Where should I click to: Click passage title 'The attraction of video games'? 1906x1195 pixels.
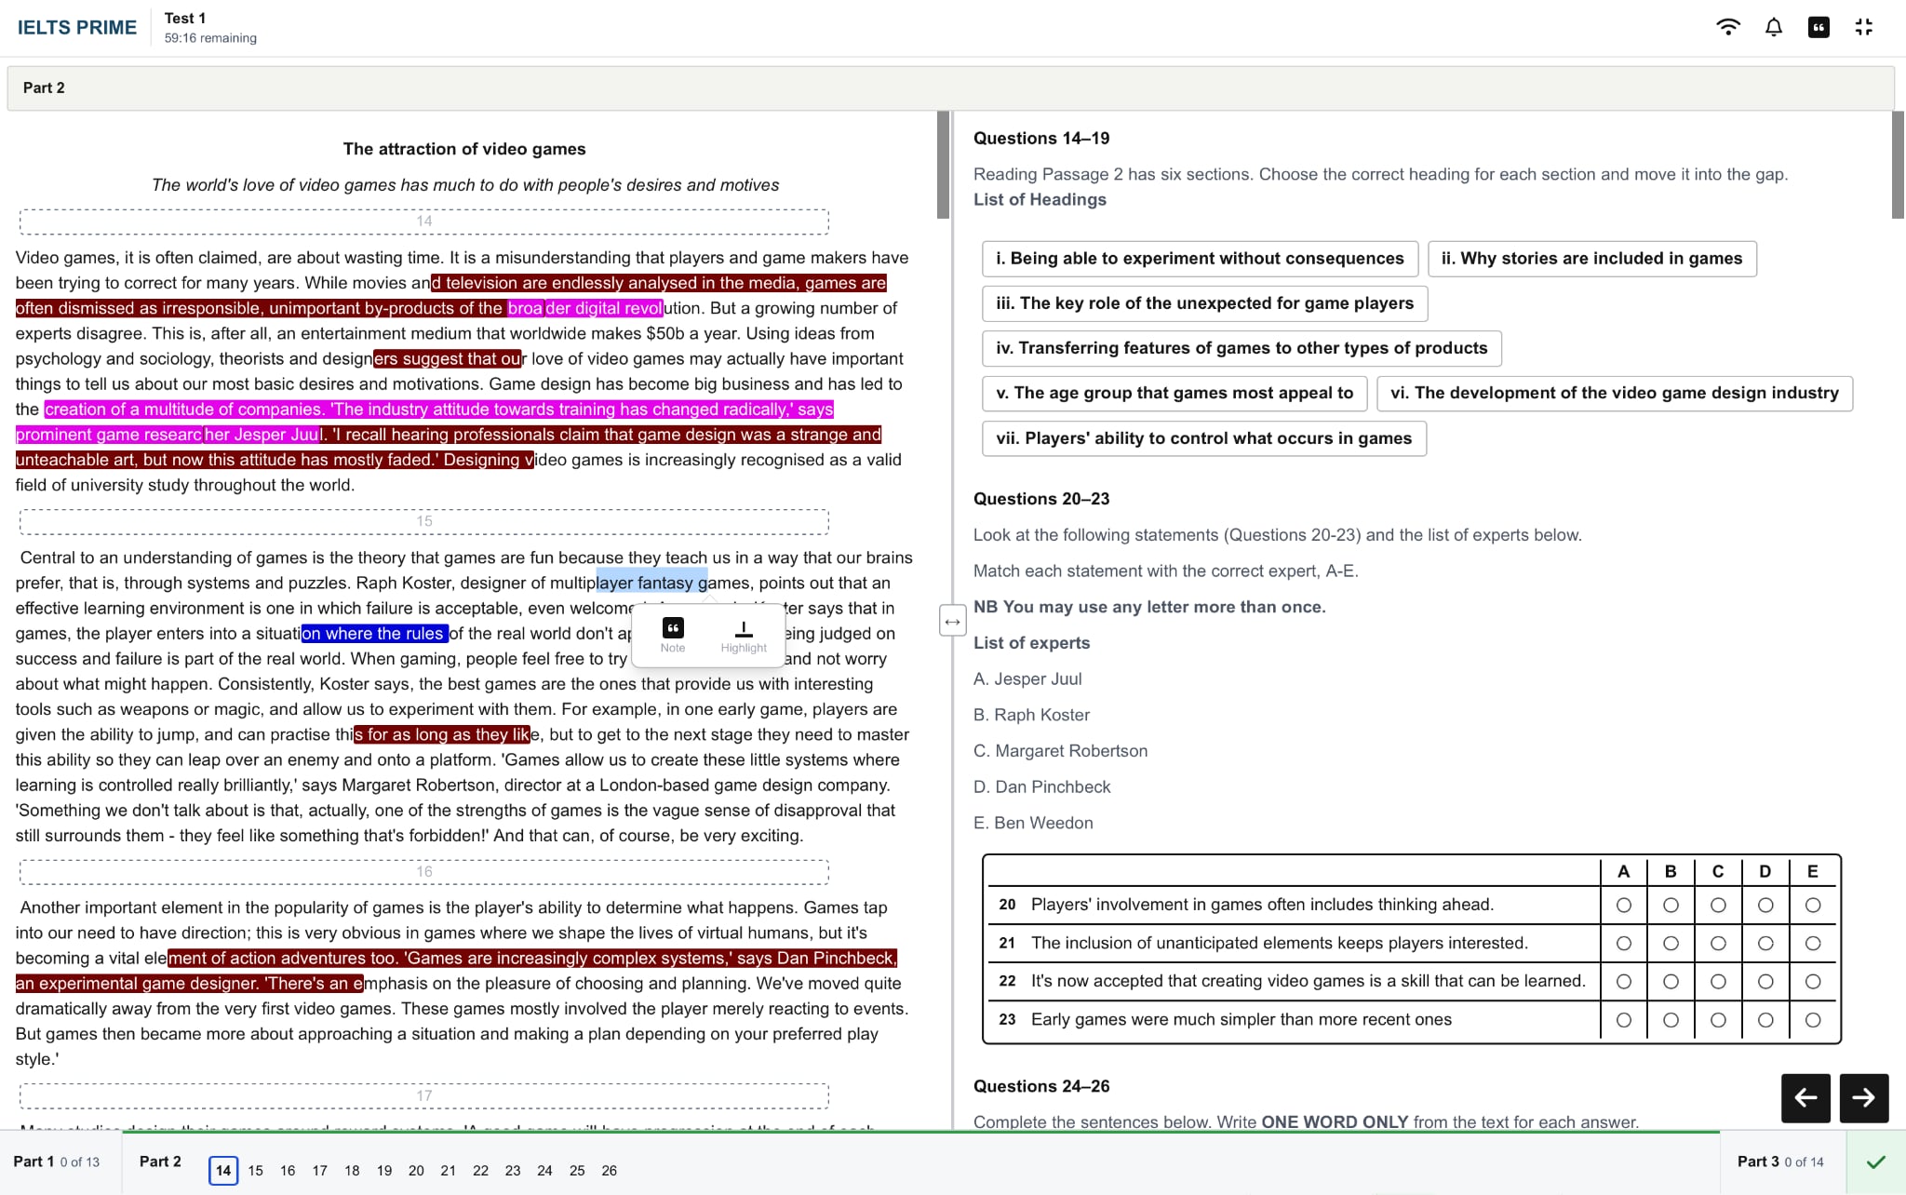point(464,149)
